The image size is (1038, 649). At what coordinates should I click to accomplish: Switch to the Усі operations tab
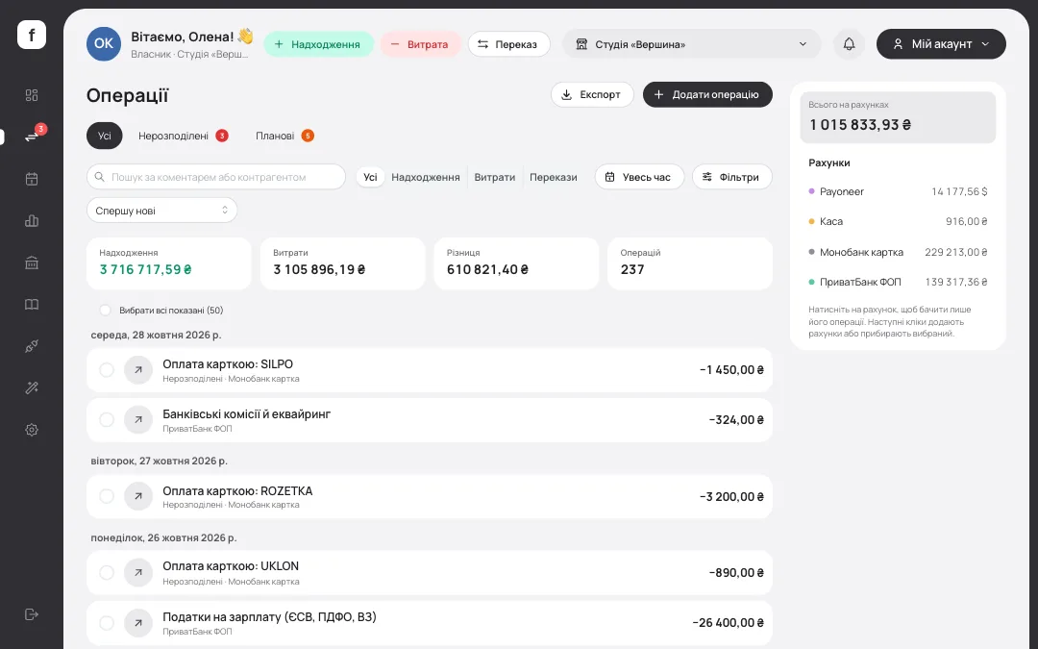(105, 136)
